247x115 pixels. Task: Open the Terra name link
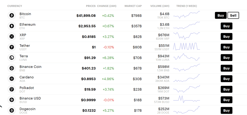[x=24, y=56]
